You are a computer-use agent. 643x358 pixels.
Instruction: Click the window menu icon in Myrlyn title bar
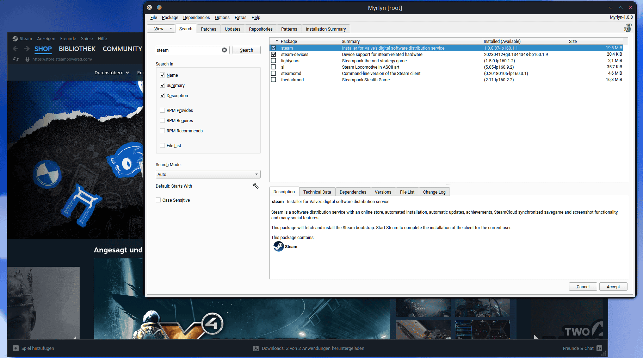coord(149,7)
